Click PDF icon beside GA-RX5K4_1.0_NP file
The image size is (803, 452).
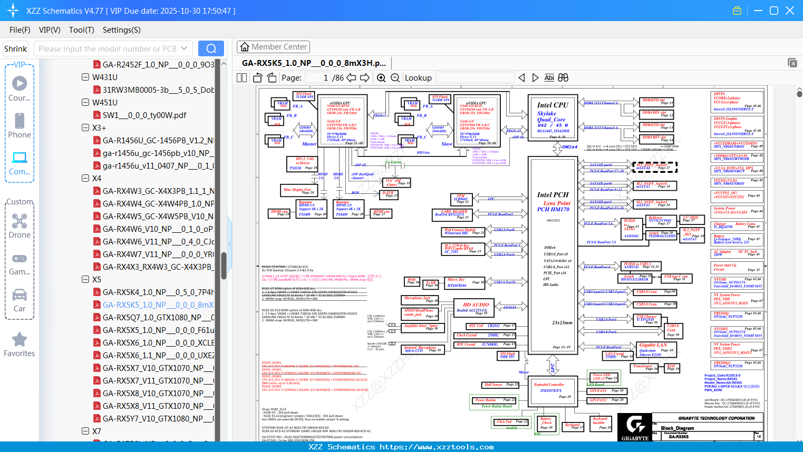[97, 292]
